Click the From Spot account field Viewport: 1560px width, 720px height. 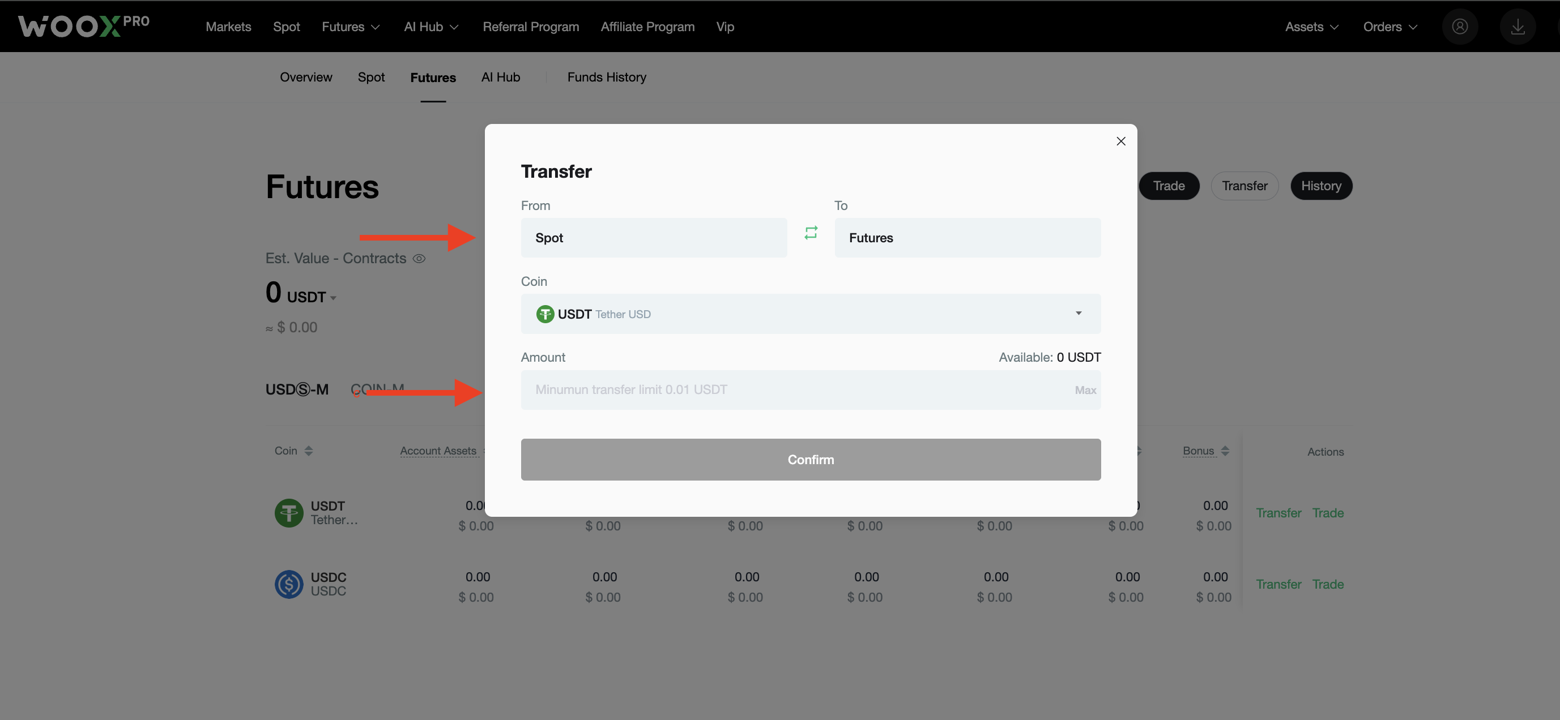tap(654, 238)
